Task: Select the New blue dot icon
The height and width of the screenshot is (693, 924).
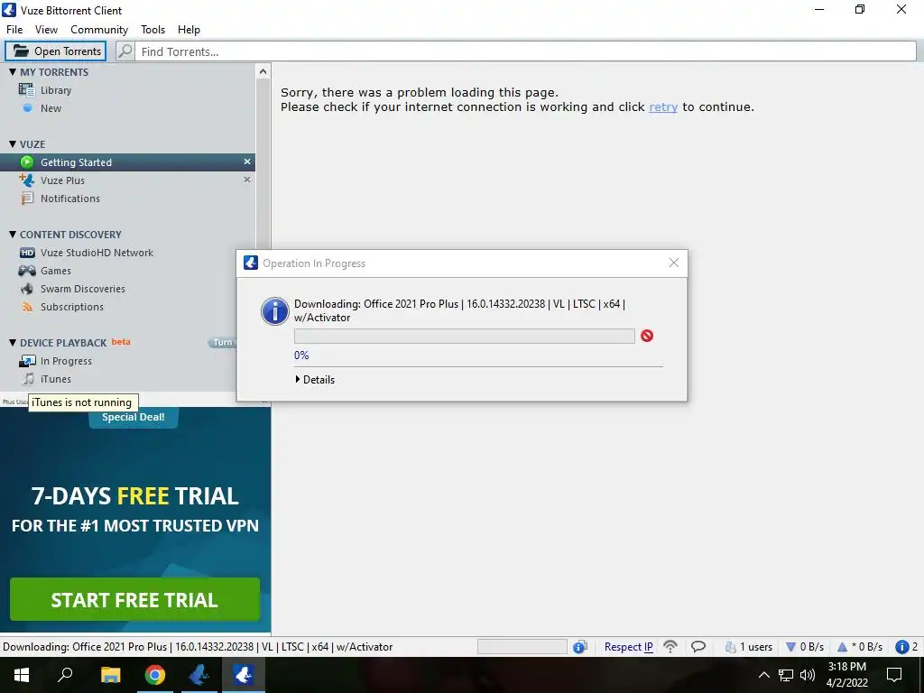Action: (27, 108)
